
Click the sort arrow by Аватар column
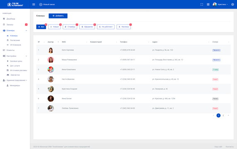pos(58,42)
